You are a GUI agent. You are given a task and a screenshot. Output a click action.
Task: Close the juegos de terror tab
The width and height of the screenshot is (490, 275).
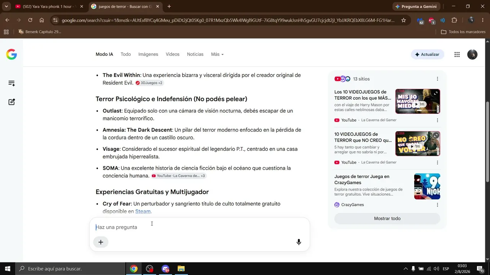[x=158, y=6]
